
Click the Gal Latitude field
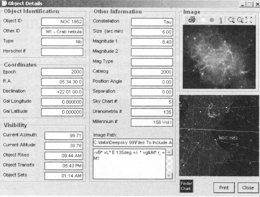pos(62,112)
